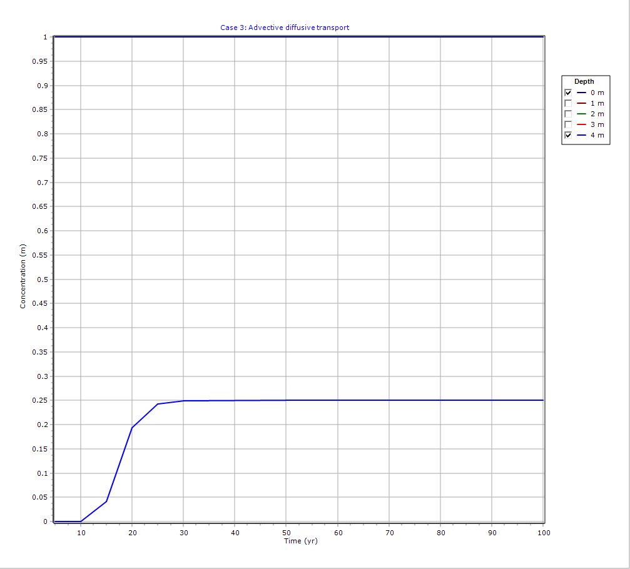Viewport: 630px width, 569px height.
Task: Enable the 1 m depth series checkbox
Action: tap(568, 103)
